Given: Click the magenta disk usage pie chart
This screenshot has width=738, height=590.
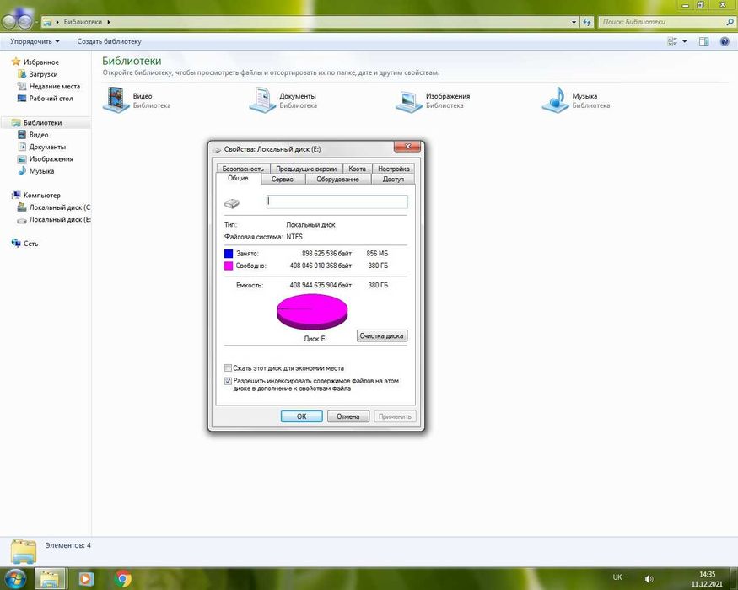Looking at the screenshot, I should point(312,312).
